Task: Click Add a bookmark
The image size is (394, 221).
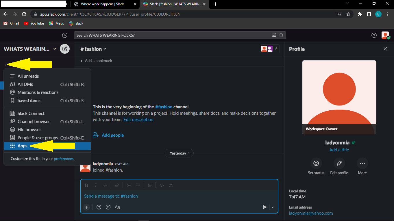Action: (96, 61)
